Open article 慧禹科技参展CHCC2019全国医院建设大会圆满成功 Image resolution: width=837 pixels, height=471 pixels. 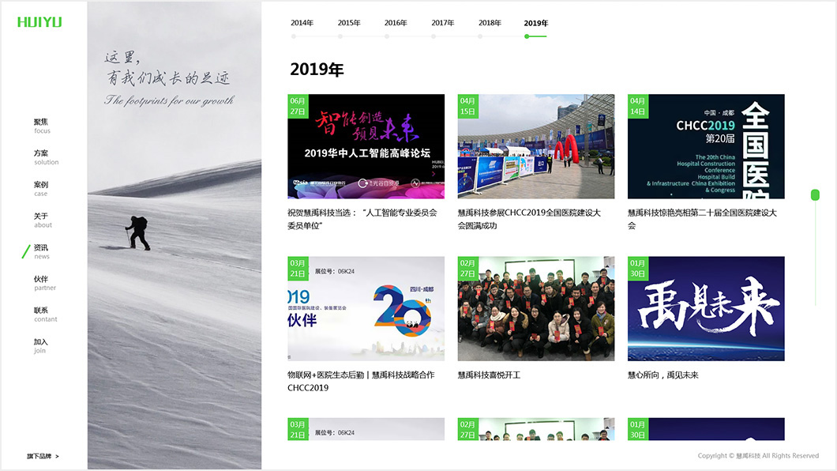click(x=529, y=219)
